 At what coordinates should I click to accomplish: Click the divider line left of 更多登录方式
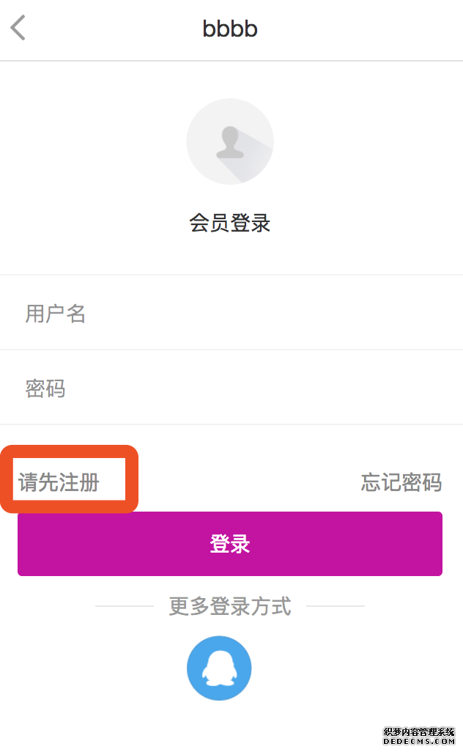point(124,606)
